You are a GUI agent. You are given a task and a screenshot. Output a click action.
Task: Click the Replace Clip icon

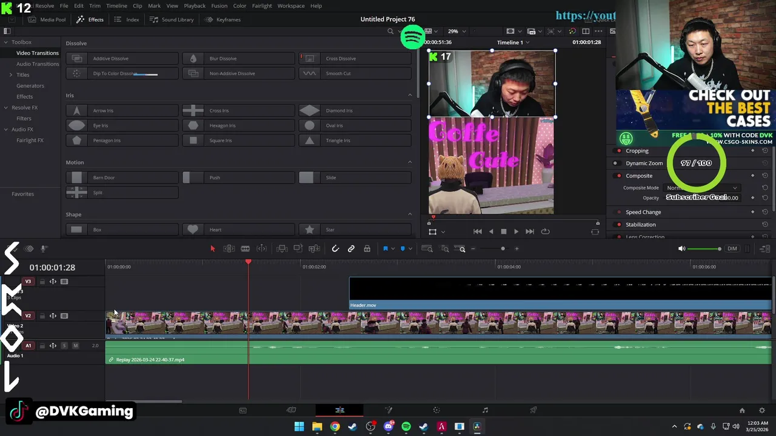314,249
